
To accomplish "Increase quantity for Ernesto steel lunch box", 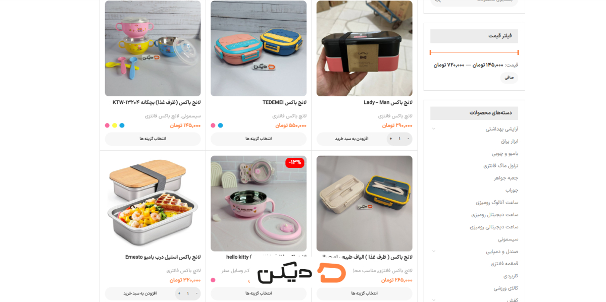I will 179,293.
